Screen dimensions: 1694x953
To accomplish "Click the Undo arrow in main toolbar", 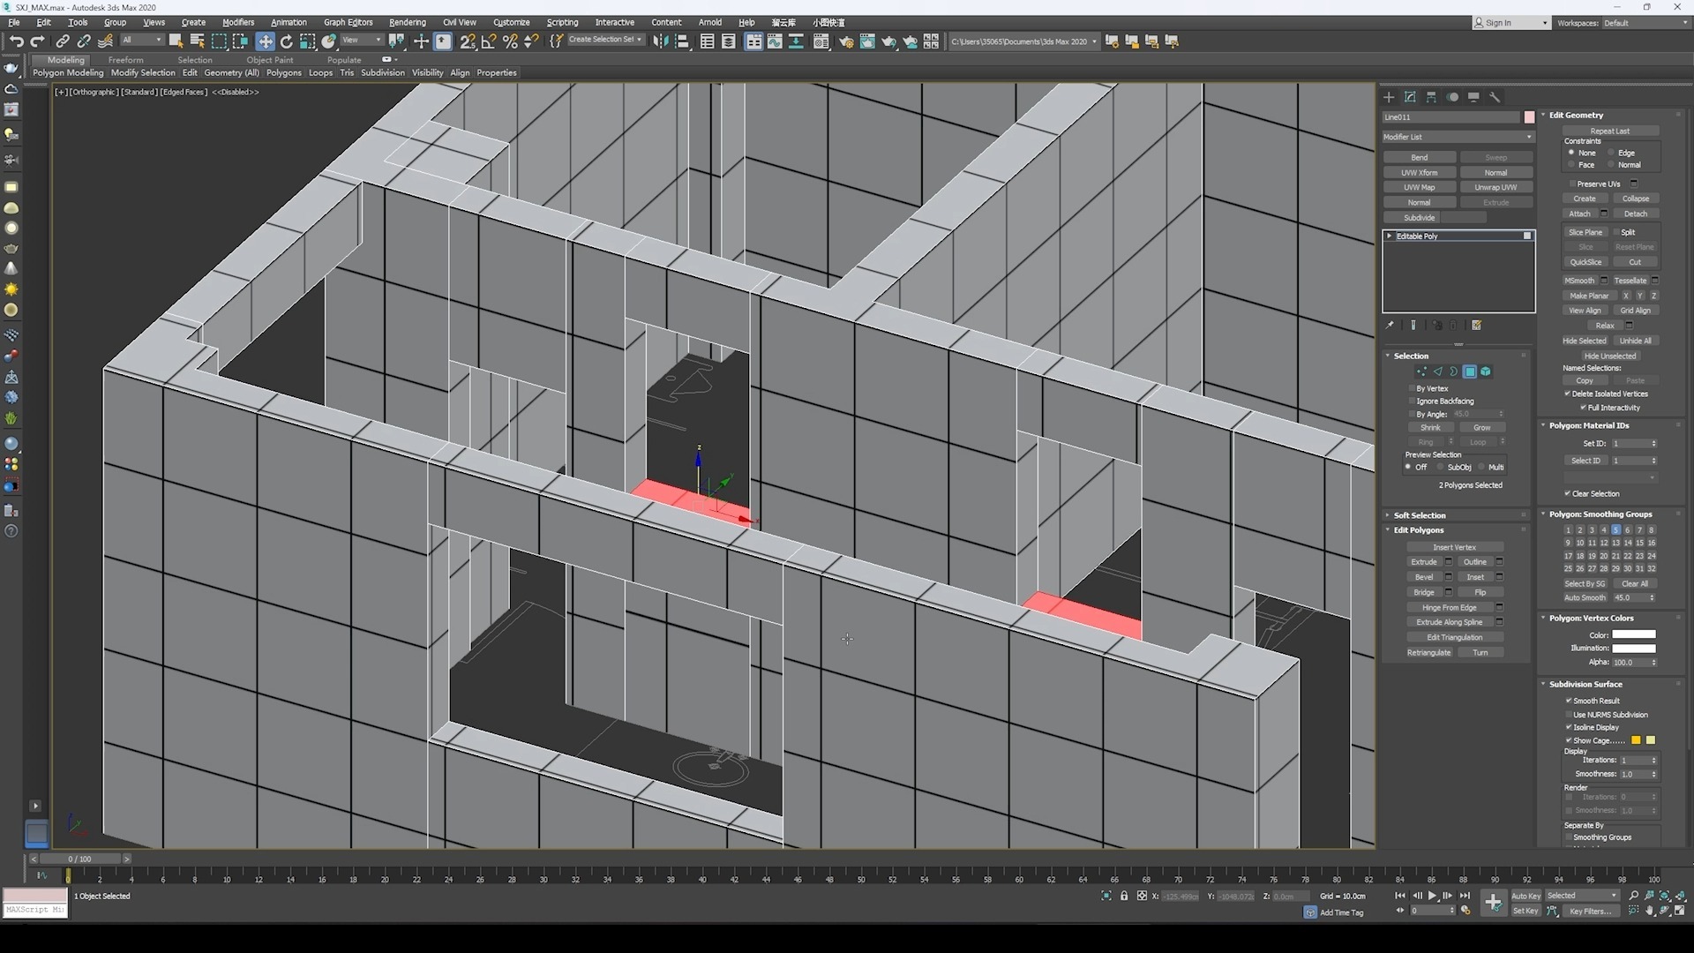I will point(17,41).
